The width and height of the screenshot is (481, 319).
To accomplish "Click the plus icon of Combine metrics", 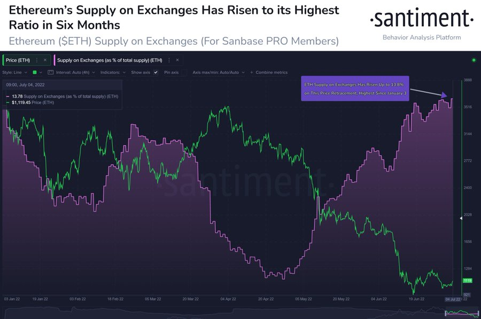I will click(252, 73).
